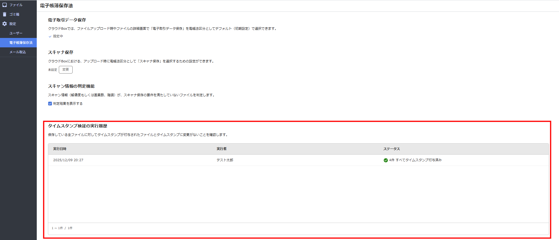Click the ステータス column header

391,149
